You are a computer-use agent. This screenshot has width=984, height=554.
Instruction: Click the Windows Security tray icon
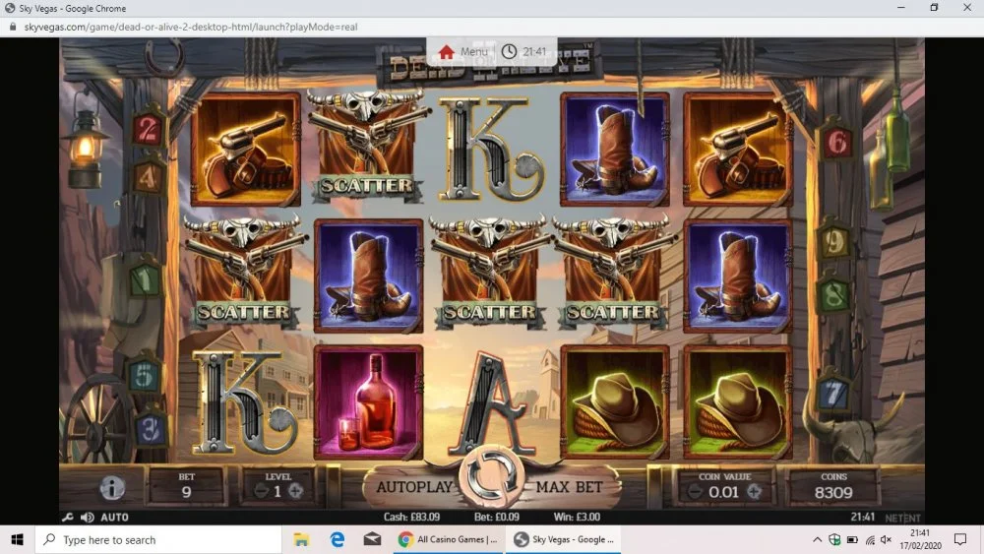pyautogui.click(x=834, y=539)
